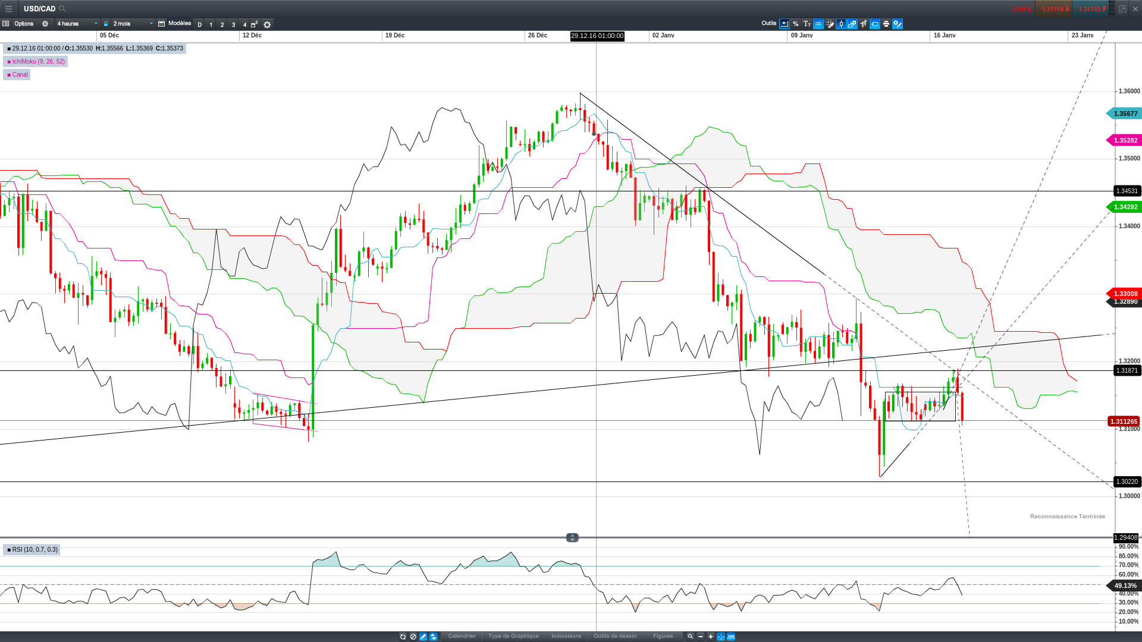1142x642 pixels.
Task: Open the Type de Graphique menu
Action: click(513, 637)
